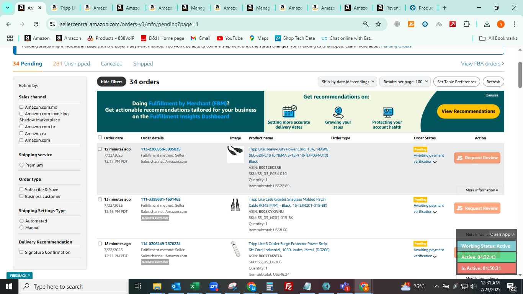The height and width of the screenshot is (294, 523).
Task: Check the Amazon.com.br sales channel filter
Action: click(x=21, y=127)
